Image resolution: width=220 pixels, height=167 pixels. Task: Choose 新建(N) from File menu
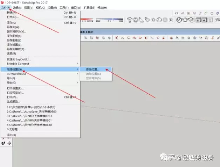coord(40,13)
